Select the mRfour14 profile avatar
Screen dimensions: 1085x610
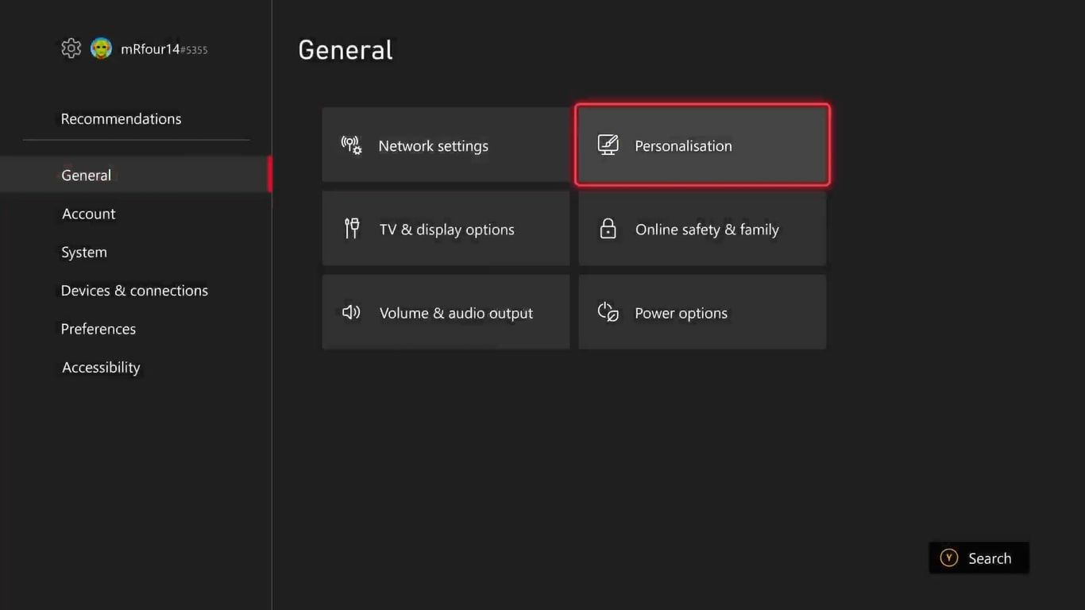[101, 48]
